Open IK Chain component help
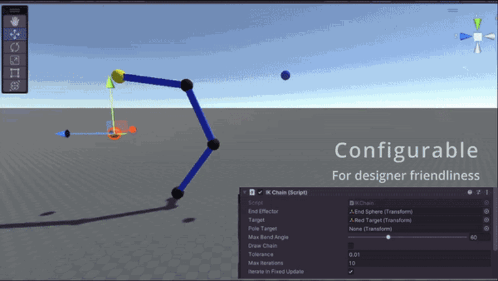 point(469,192)
